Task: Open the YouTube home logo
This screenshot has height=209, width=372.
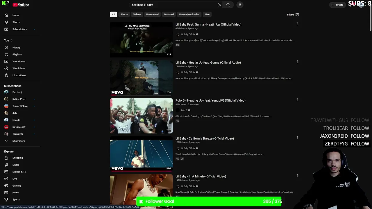Action: 21,5
